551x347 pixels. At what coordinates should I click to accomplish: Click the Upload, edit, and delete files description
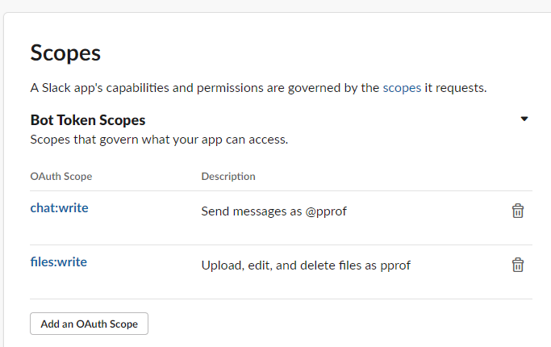[x=306, y=265]
